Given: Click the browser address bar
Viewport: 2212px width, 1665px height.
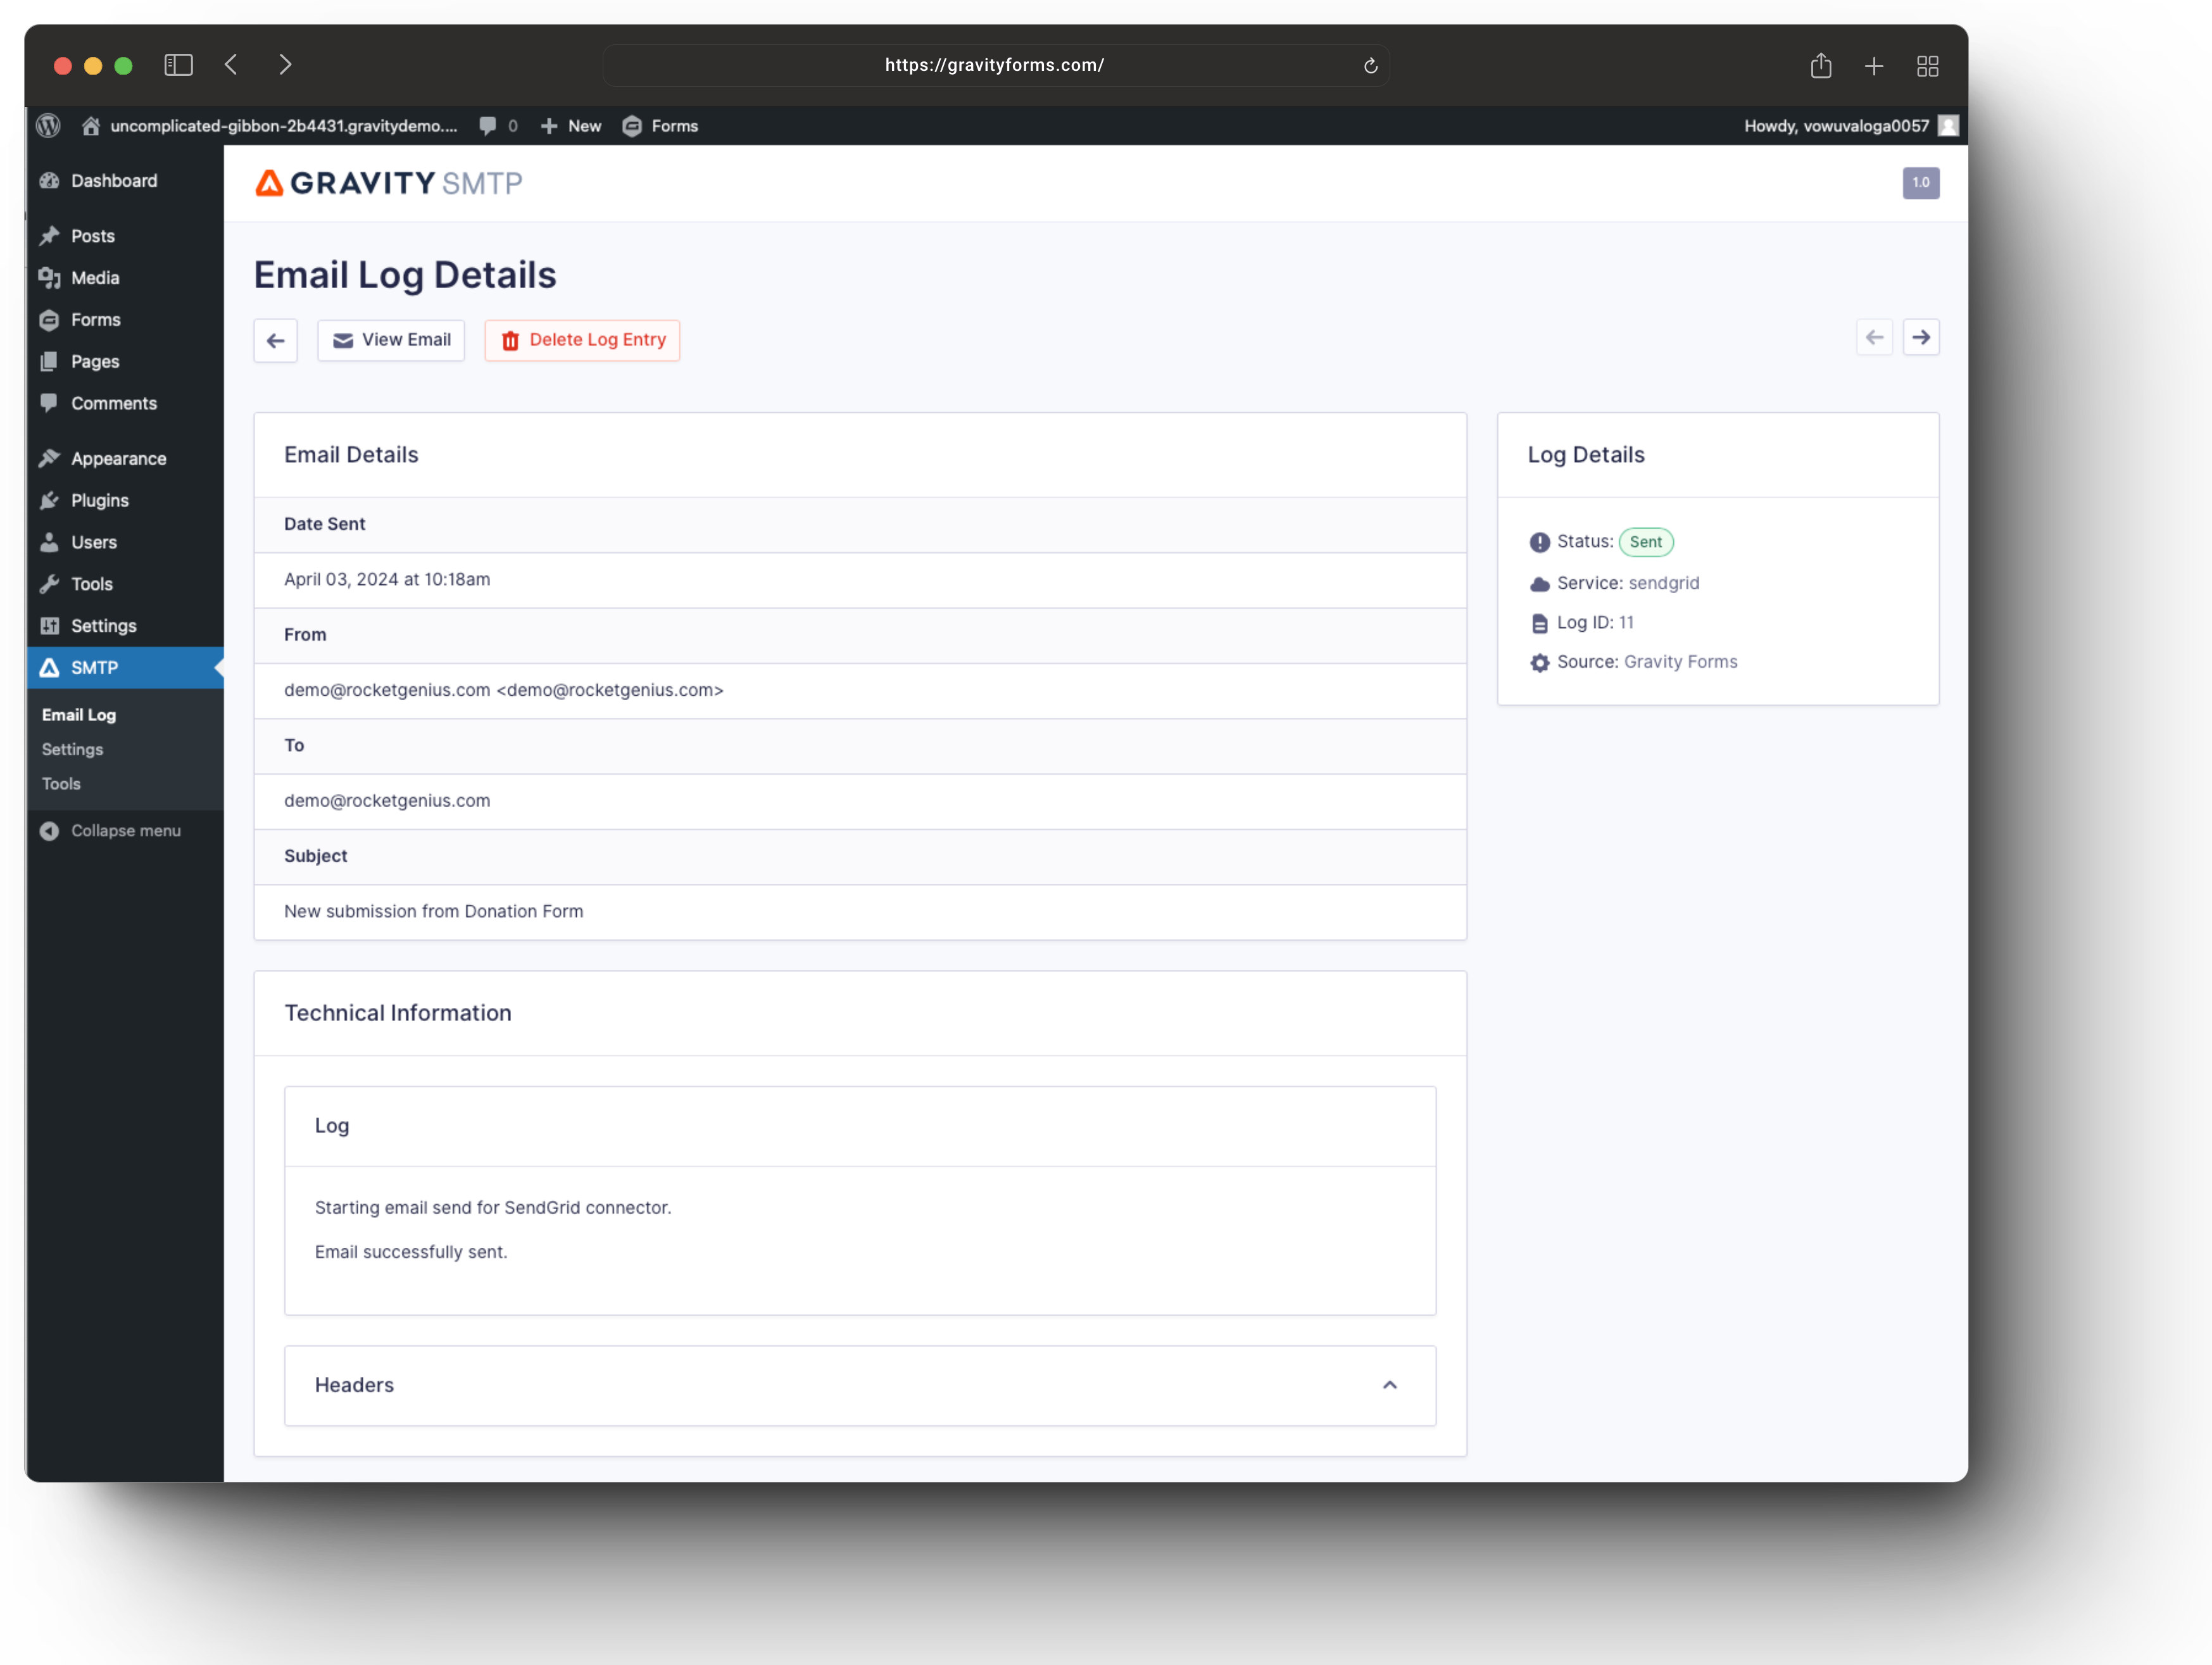Looking at the screenshot, I should click(x=995, y=65).
